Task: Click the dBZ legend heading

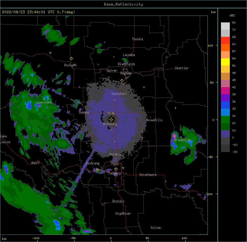Action: coord(232,15)
